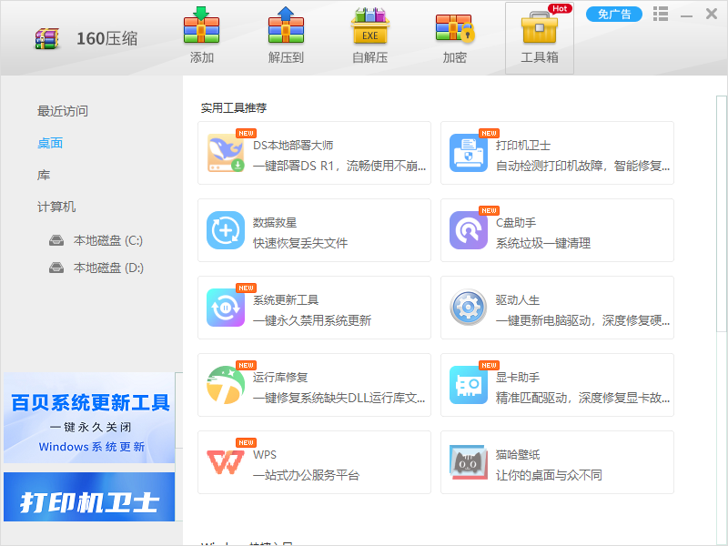
Task: Open the list menu icon near 免广告
Action: (661, 14)
